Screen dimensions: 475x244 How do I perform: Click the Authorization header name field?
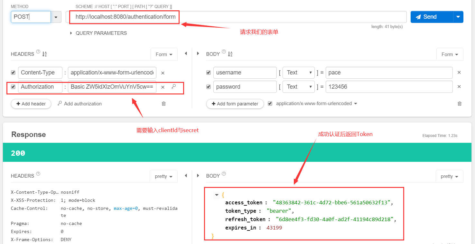[40, 87]
